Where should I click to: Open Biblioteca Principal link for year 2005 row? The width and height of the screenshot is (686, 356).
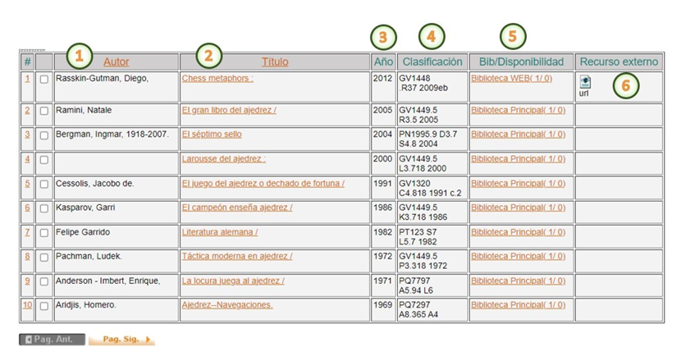pos(518,110)
